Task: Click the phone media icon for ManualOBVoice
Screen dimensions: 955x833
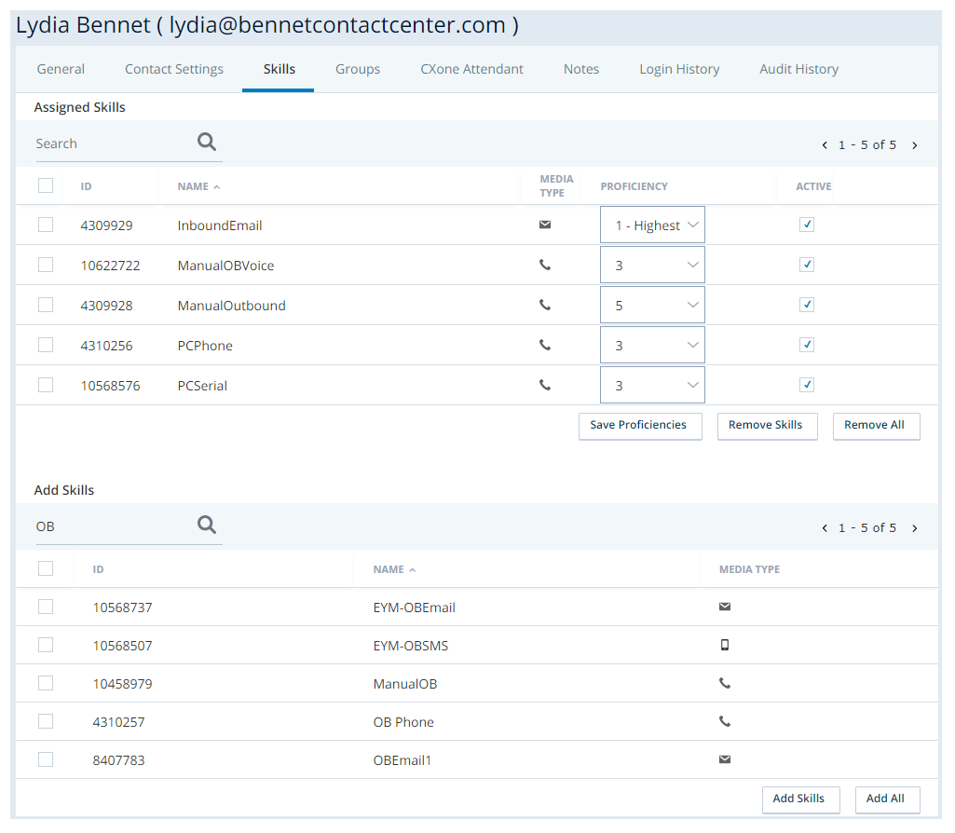Action: [545, 265]
